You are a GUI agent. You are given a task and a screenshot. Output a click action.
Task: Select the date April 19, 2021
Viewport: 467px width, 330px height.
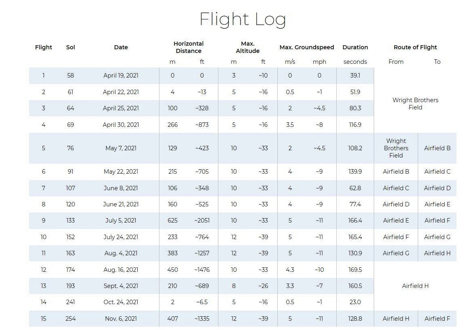click(x=121, y=76)
